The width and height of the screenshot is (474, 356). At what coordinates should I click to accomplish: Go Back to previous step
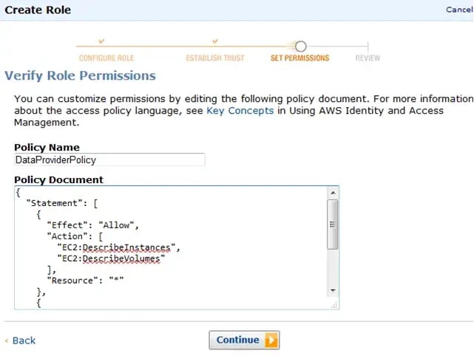point(24,340)
